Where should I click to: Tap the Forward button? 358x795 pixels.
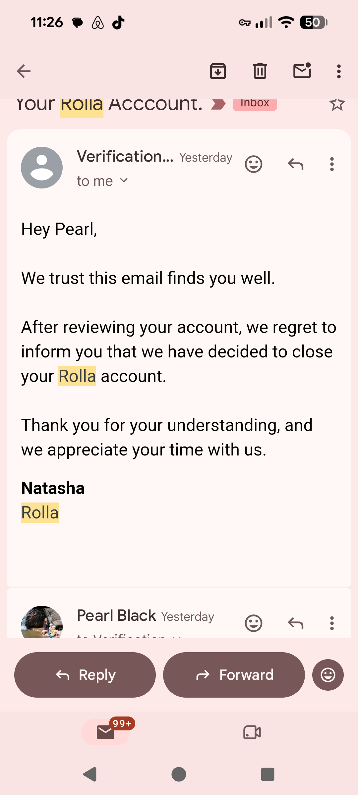pos(234,675)
